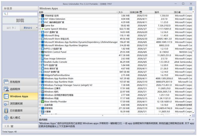197x136 pixels.
Task: Click the Windows 终端 app icon
Action: [x=43, y=98]
